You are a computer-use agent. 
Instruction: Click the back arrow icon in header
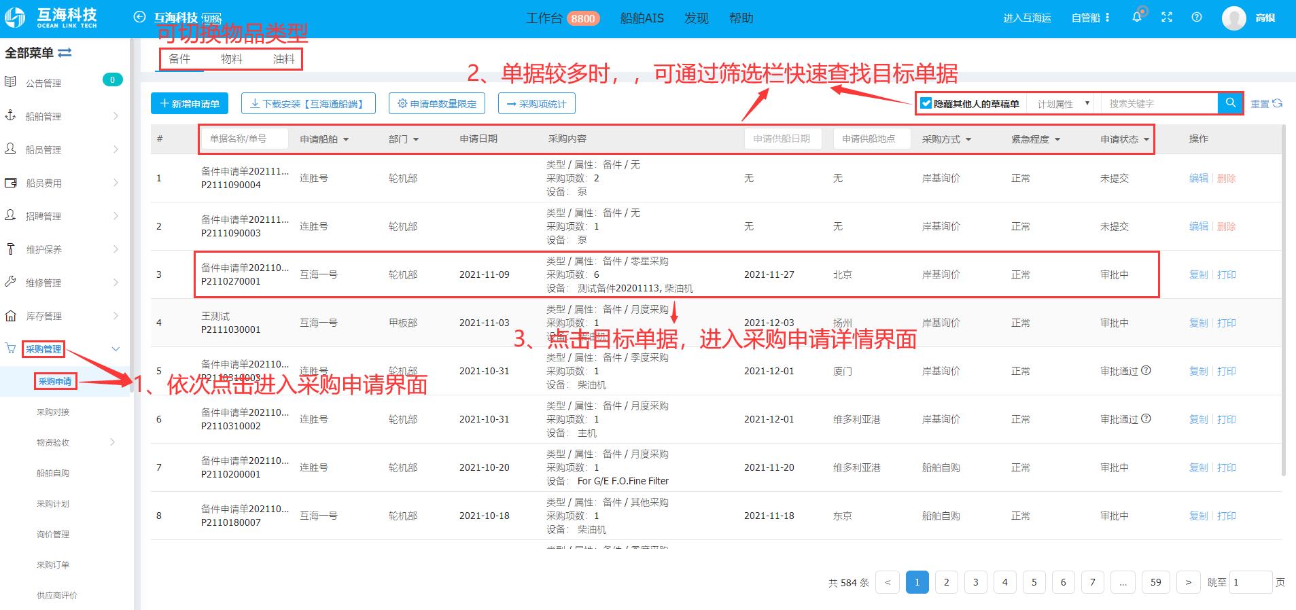click(x=139, y=17)
